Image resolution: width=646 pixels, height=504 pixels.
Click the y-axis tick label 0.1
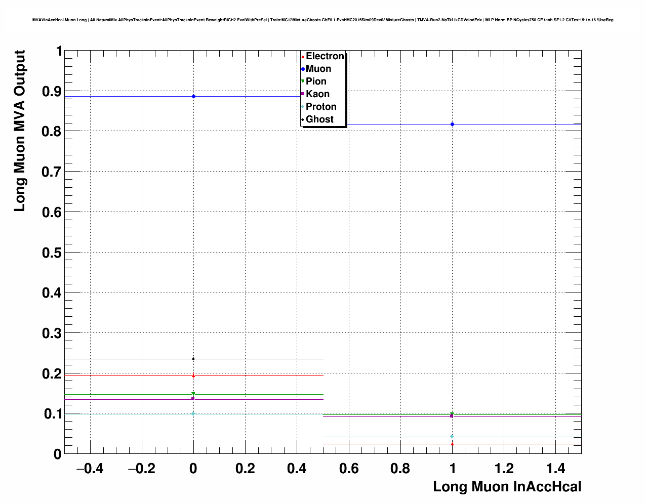(x=51, y=414)
